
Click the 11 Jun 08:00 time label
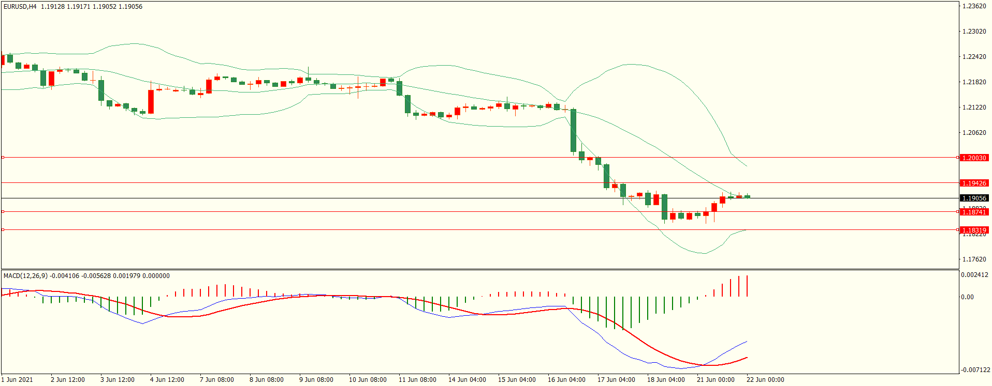pyautogui.click(x=417, y=380)
